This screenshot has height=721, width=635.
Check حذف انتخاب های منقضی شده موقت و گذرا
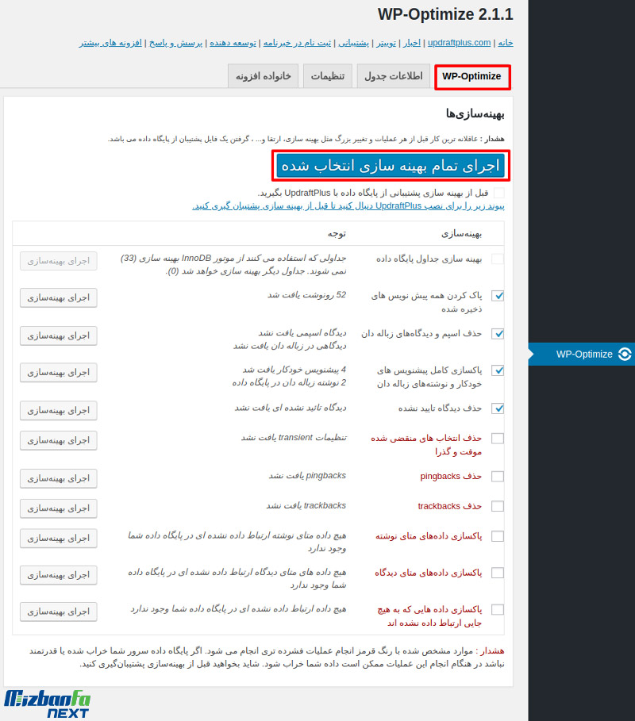pyautogui.click(x=498, y=438)
